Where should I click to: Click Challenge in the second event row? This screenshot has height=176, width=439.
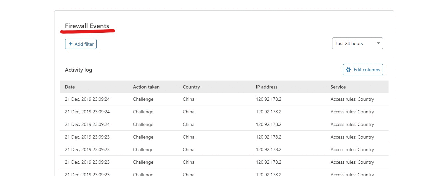click(143, 112)
